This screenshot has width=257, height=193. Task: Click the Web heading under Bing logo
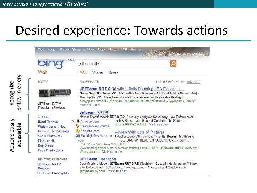42,72
